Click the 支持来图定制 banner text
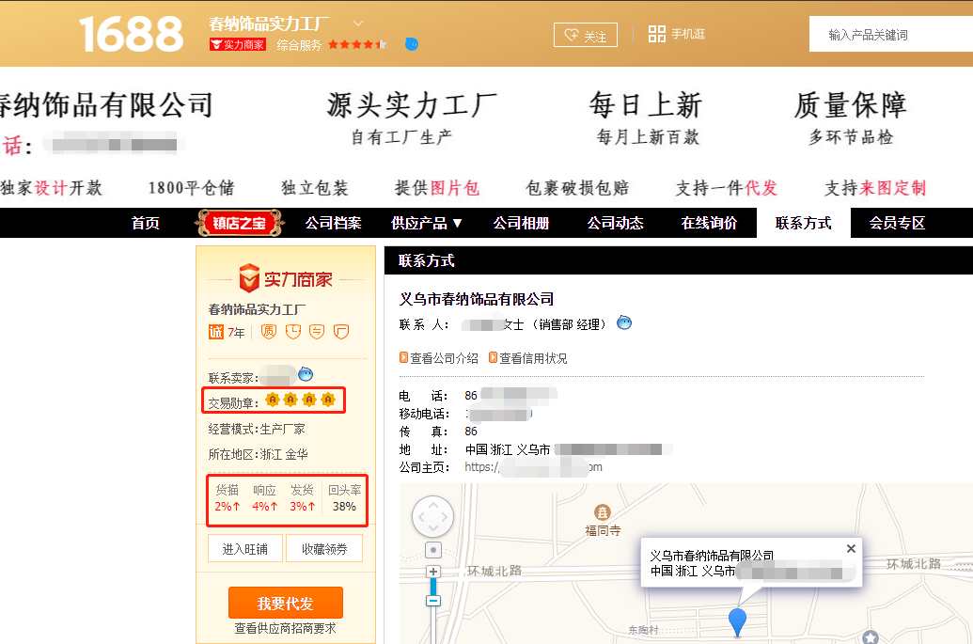973x644 pixels. 875,188
